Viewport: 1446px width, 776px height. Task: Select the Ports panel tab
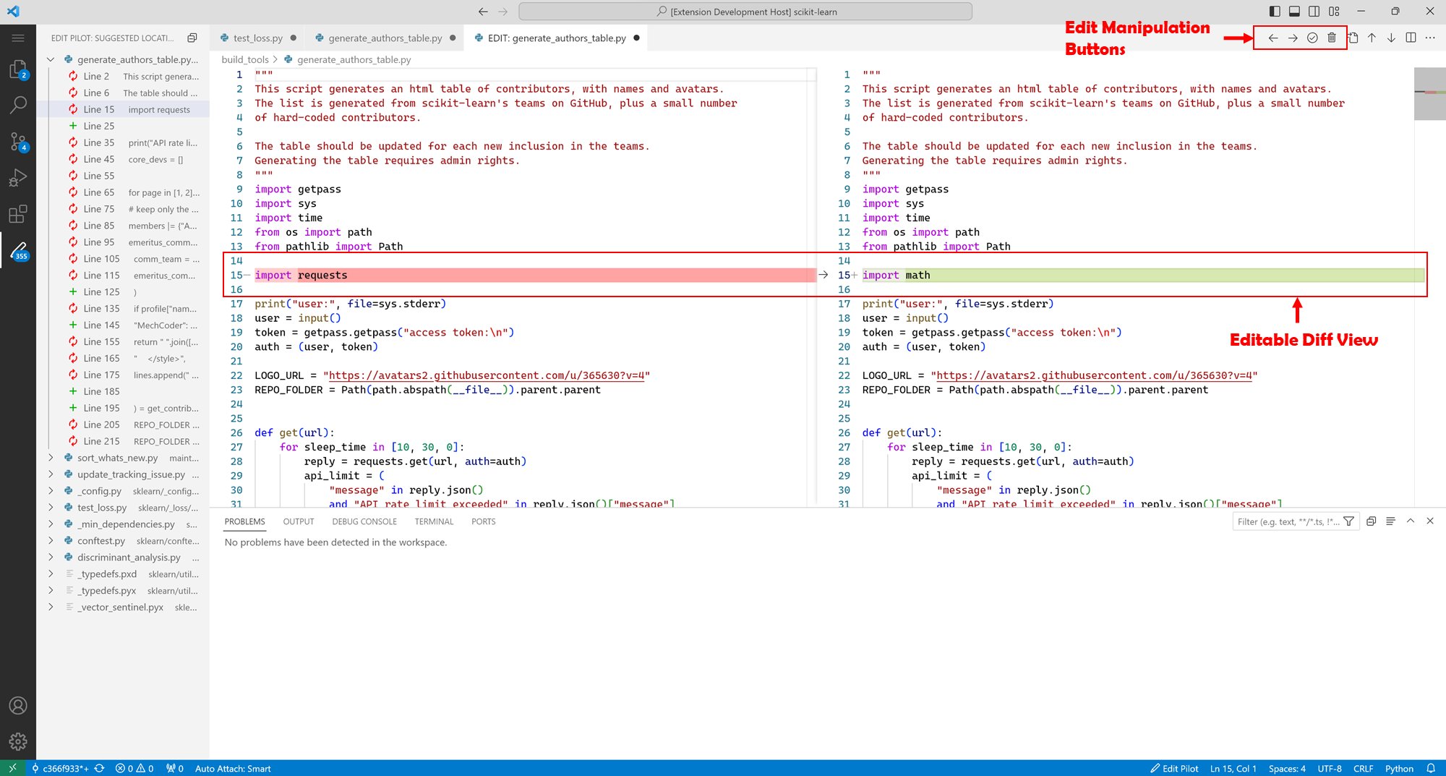coord(484,521)
